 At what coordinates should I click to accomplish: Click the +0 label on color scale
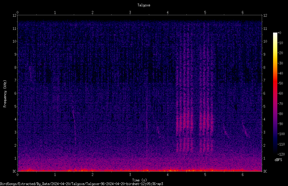tap(279, 33)
